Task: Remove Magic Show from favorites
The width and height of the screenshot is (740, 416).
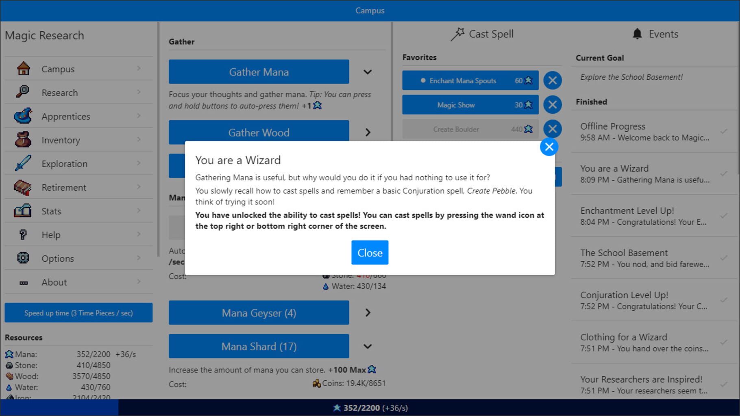Action: pos(552,105)
